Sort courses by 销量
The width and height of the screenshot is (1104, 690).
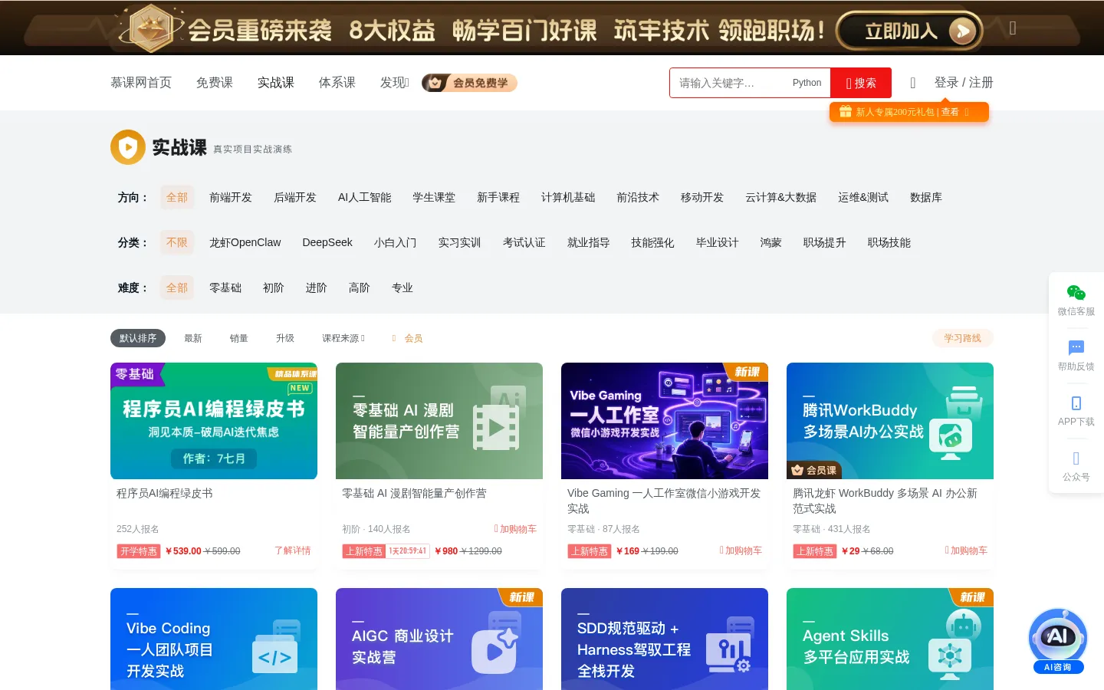tap(239, 338)
